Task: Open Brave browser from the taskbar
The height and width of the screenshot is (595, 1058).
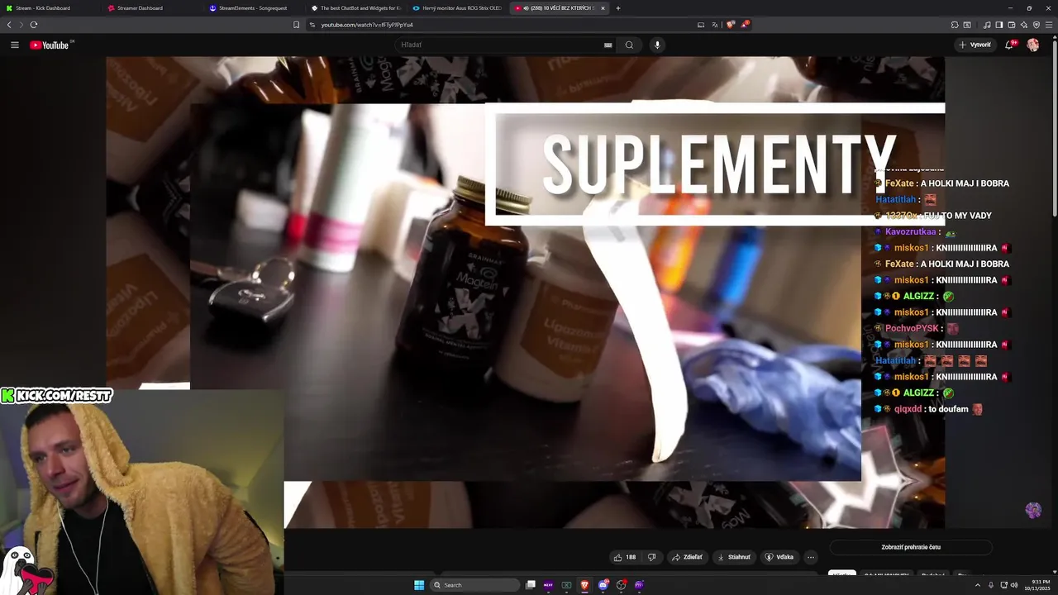Action: click(584, 585)
